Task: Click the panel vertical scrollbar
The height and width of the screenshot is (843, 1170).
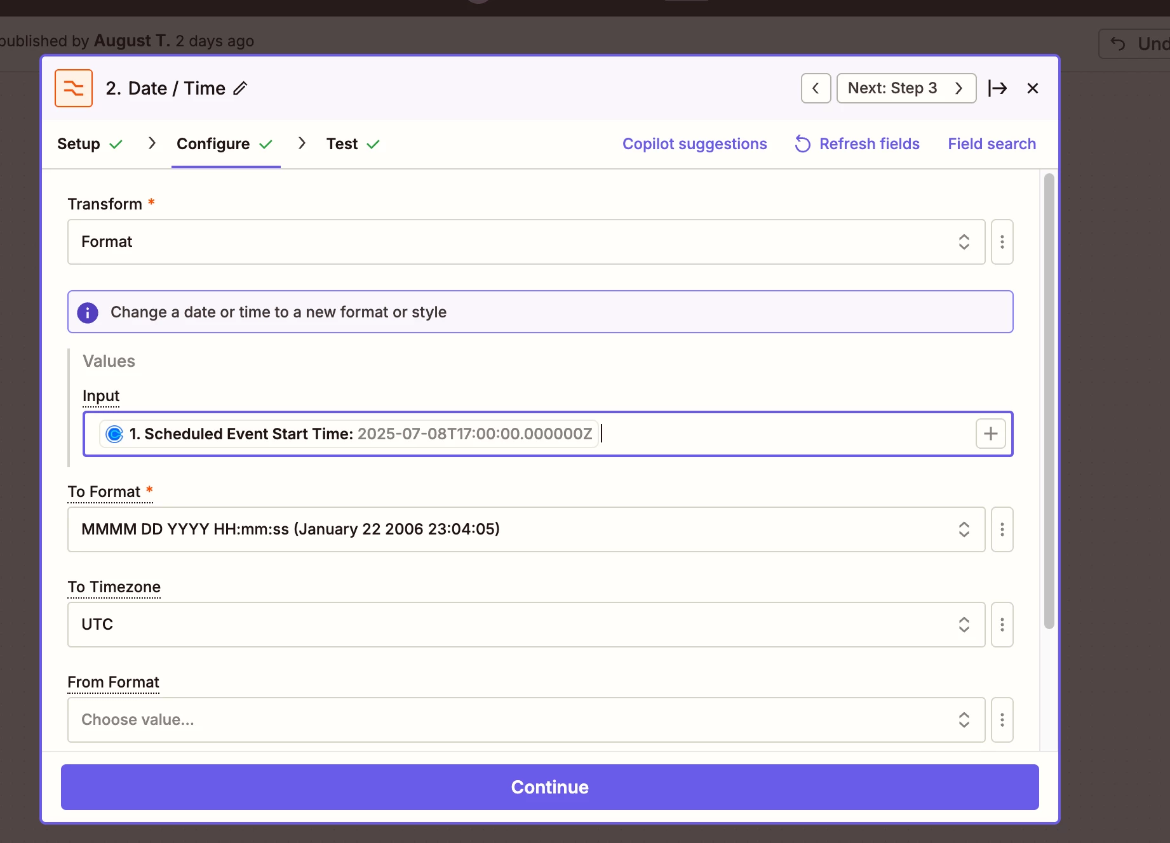Action: coord(1049,401)
